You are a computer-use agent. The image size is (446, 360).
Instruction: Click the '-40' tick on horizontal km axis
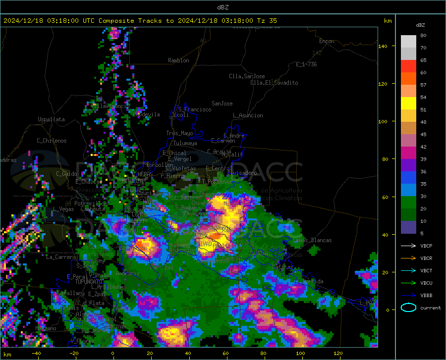36,354
